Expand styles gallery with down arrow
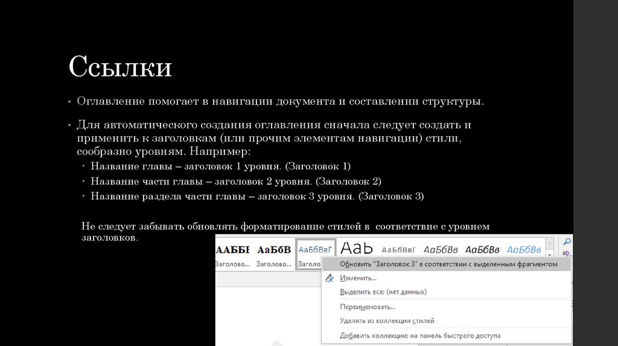This screenshot has width=618, height=346. tap(549, 255)
